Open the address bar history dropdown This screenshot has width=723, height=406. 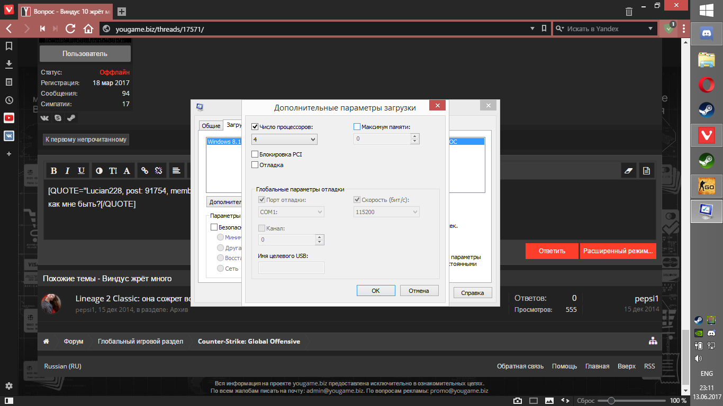[x=532, y=29]
